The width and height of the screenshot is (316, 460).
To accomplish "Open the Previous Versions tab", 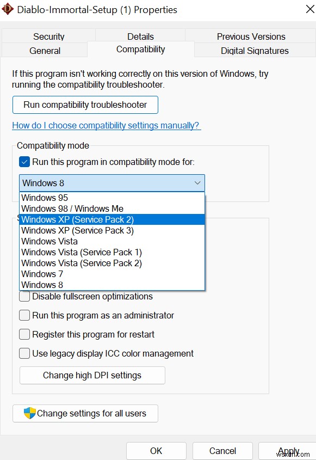I will pos(251,36).
